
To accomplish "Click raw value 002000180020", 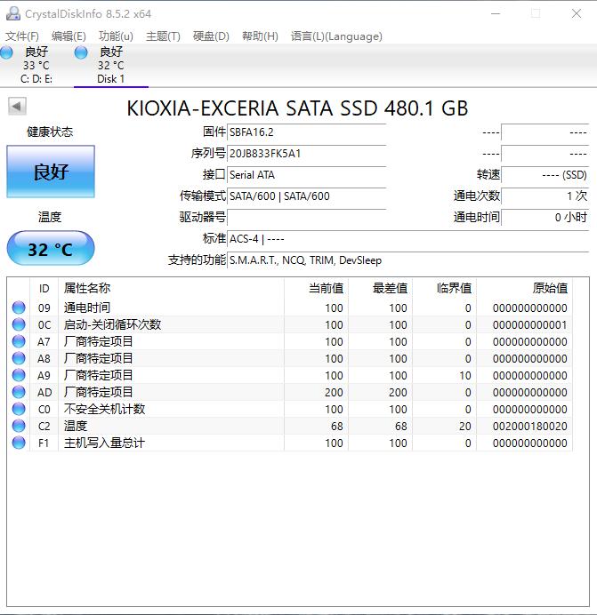I will (x=530, y=427).
